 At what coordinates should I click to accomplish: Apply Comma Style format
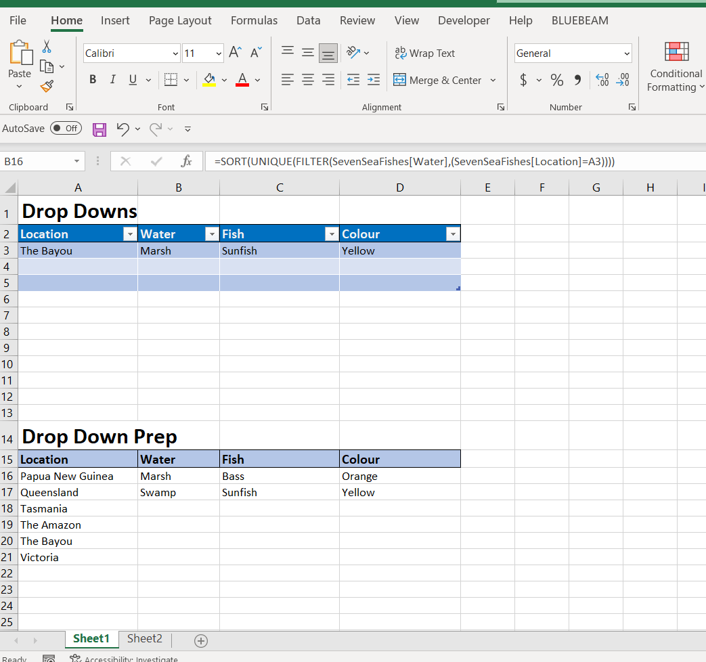pyautogui.click(x=577, y=80)
